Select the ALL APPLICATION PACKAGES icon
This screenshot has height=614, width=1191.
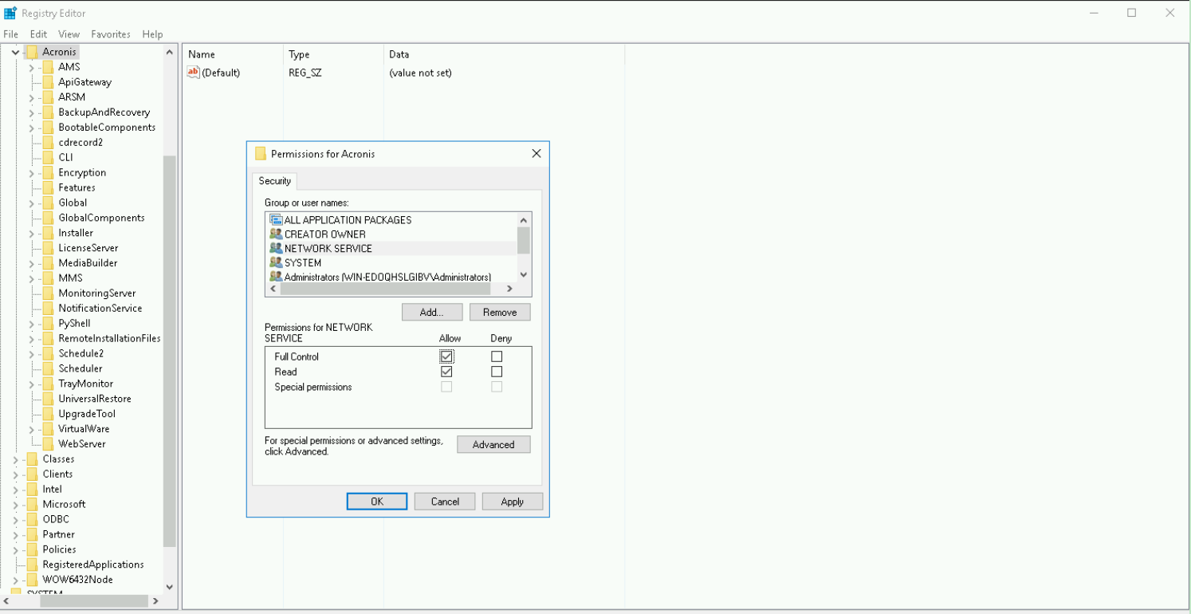[276, 219]
